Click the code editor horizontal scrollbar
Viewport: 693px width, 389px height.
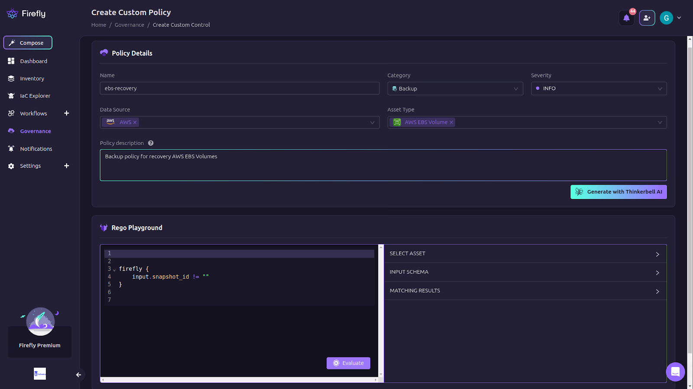click(240, 380)
